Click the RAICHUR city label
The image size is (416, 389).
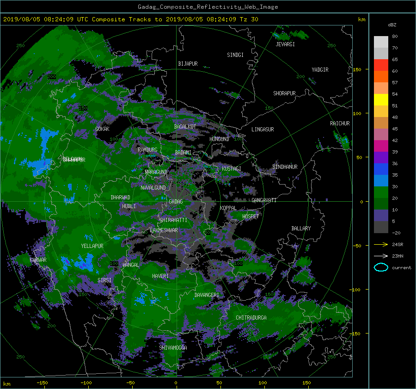click(340, 123)
